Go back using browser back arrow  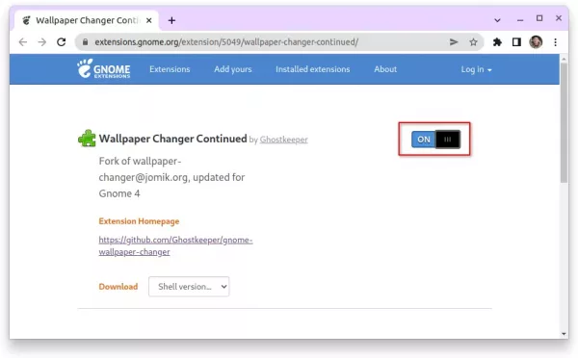pos(23,42)
